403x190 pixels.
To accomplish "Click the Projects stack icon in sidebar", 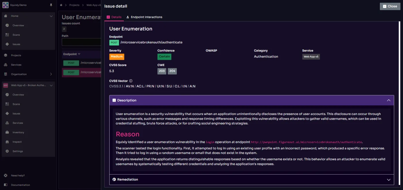I will (6, 55).
